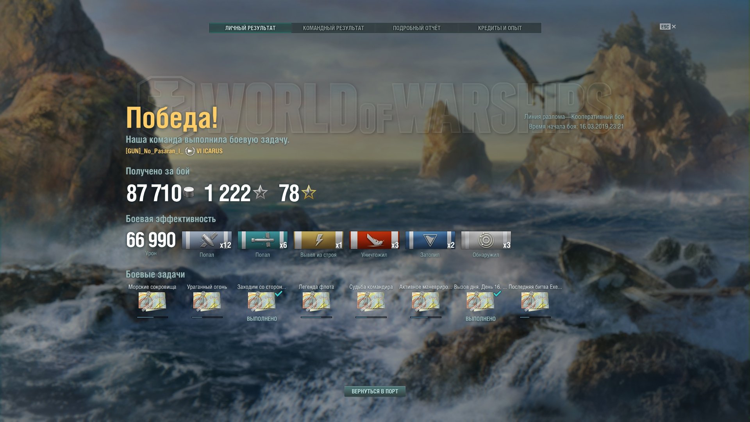Click the silver credits coin icon

189,193
